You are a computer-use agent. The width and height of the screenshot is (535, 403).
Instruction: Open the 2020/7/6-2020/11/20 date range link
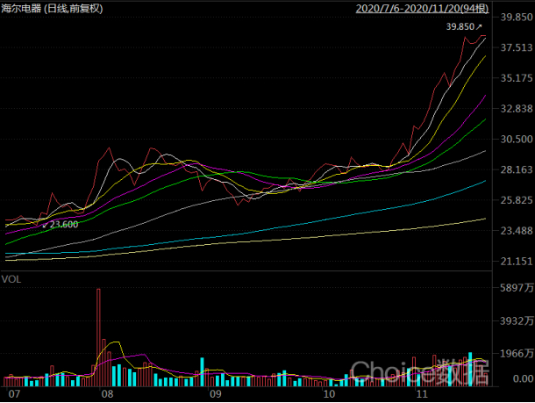422,9
